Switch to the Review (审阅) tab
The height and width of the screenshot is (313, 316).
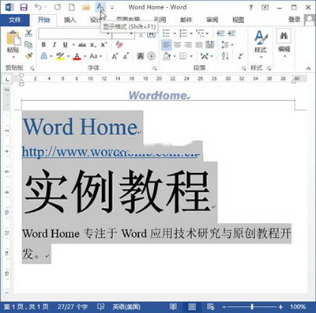212,20
